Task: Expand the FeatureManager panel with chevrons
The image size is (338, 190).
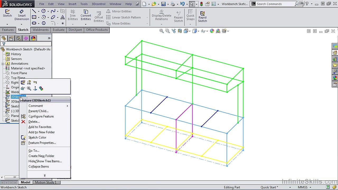Action: point(49,38)
